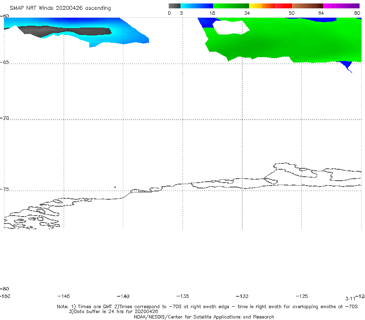Click the -145 longitude axis label
365x320 pixels.
64,296
